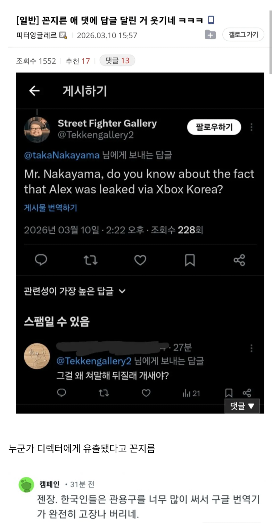Click the share icon under the main tweet
The height and width of the screenshot is (523, 280).
pos(239,260)
